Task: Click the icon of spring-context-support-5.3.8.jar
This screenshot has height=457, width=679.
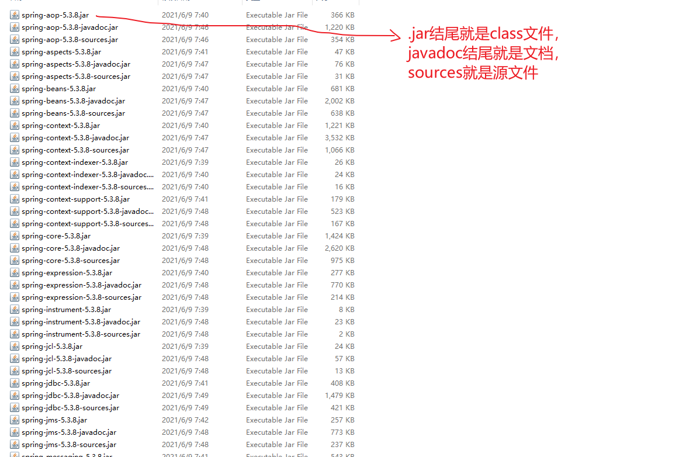Action: 15,199
